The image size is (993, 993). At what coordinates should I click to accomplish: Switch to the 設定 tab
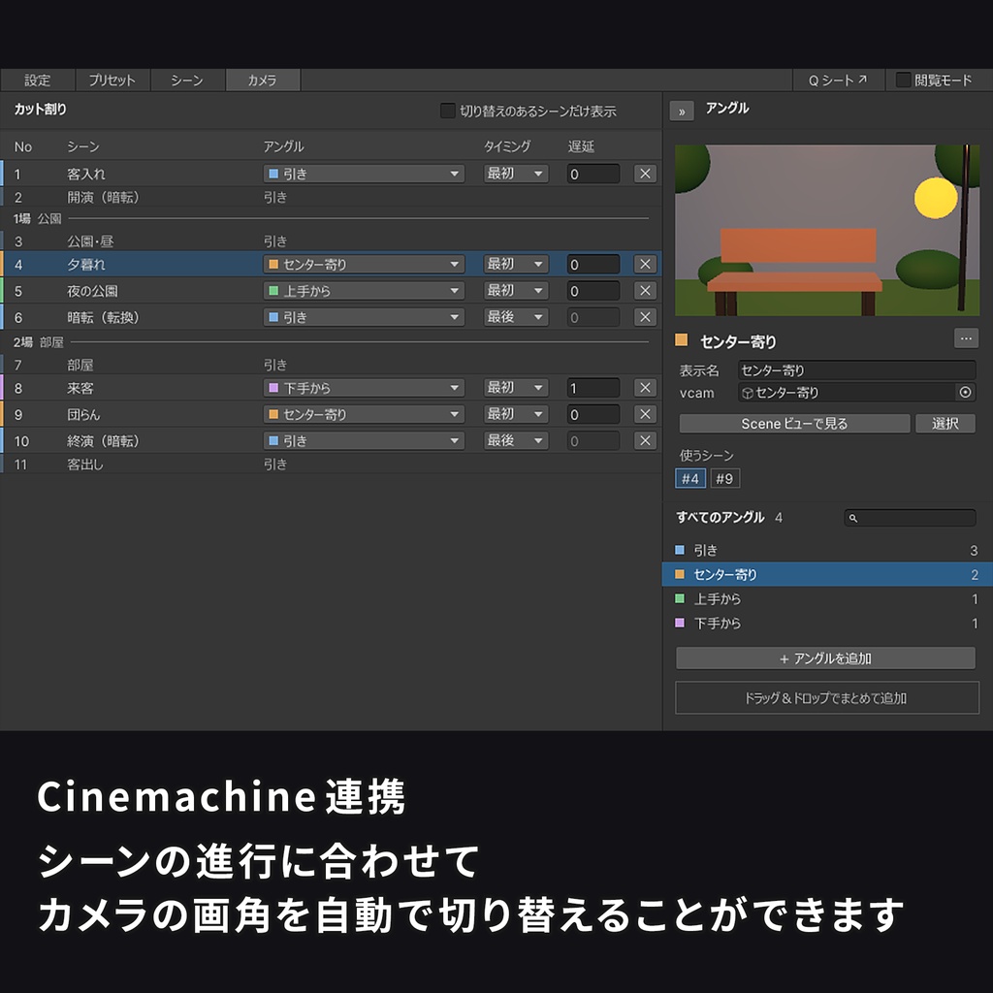[x=38, y=80]
